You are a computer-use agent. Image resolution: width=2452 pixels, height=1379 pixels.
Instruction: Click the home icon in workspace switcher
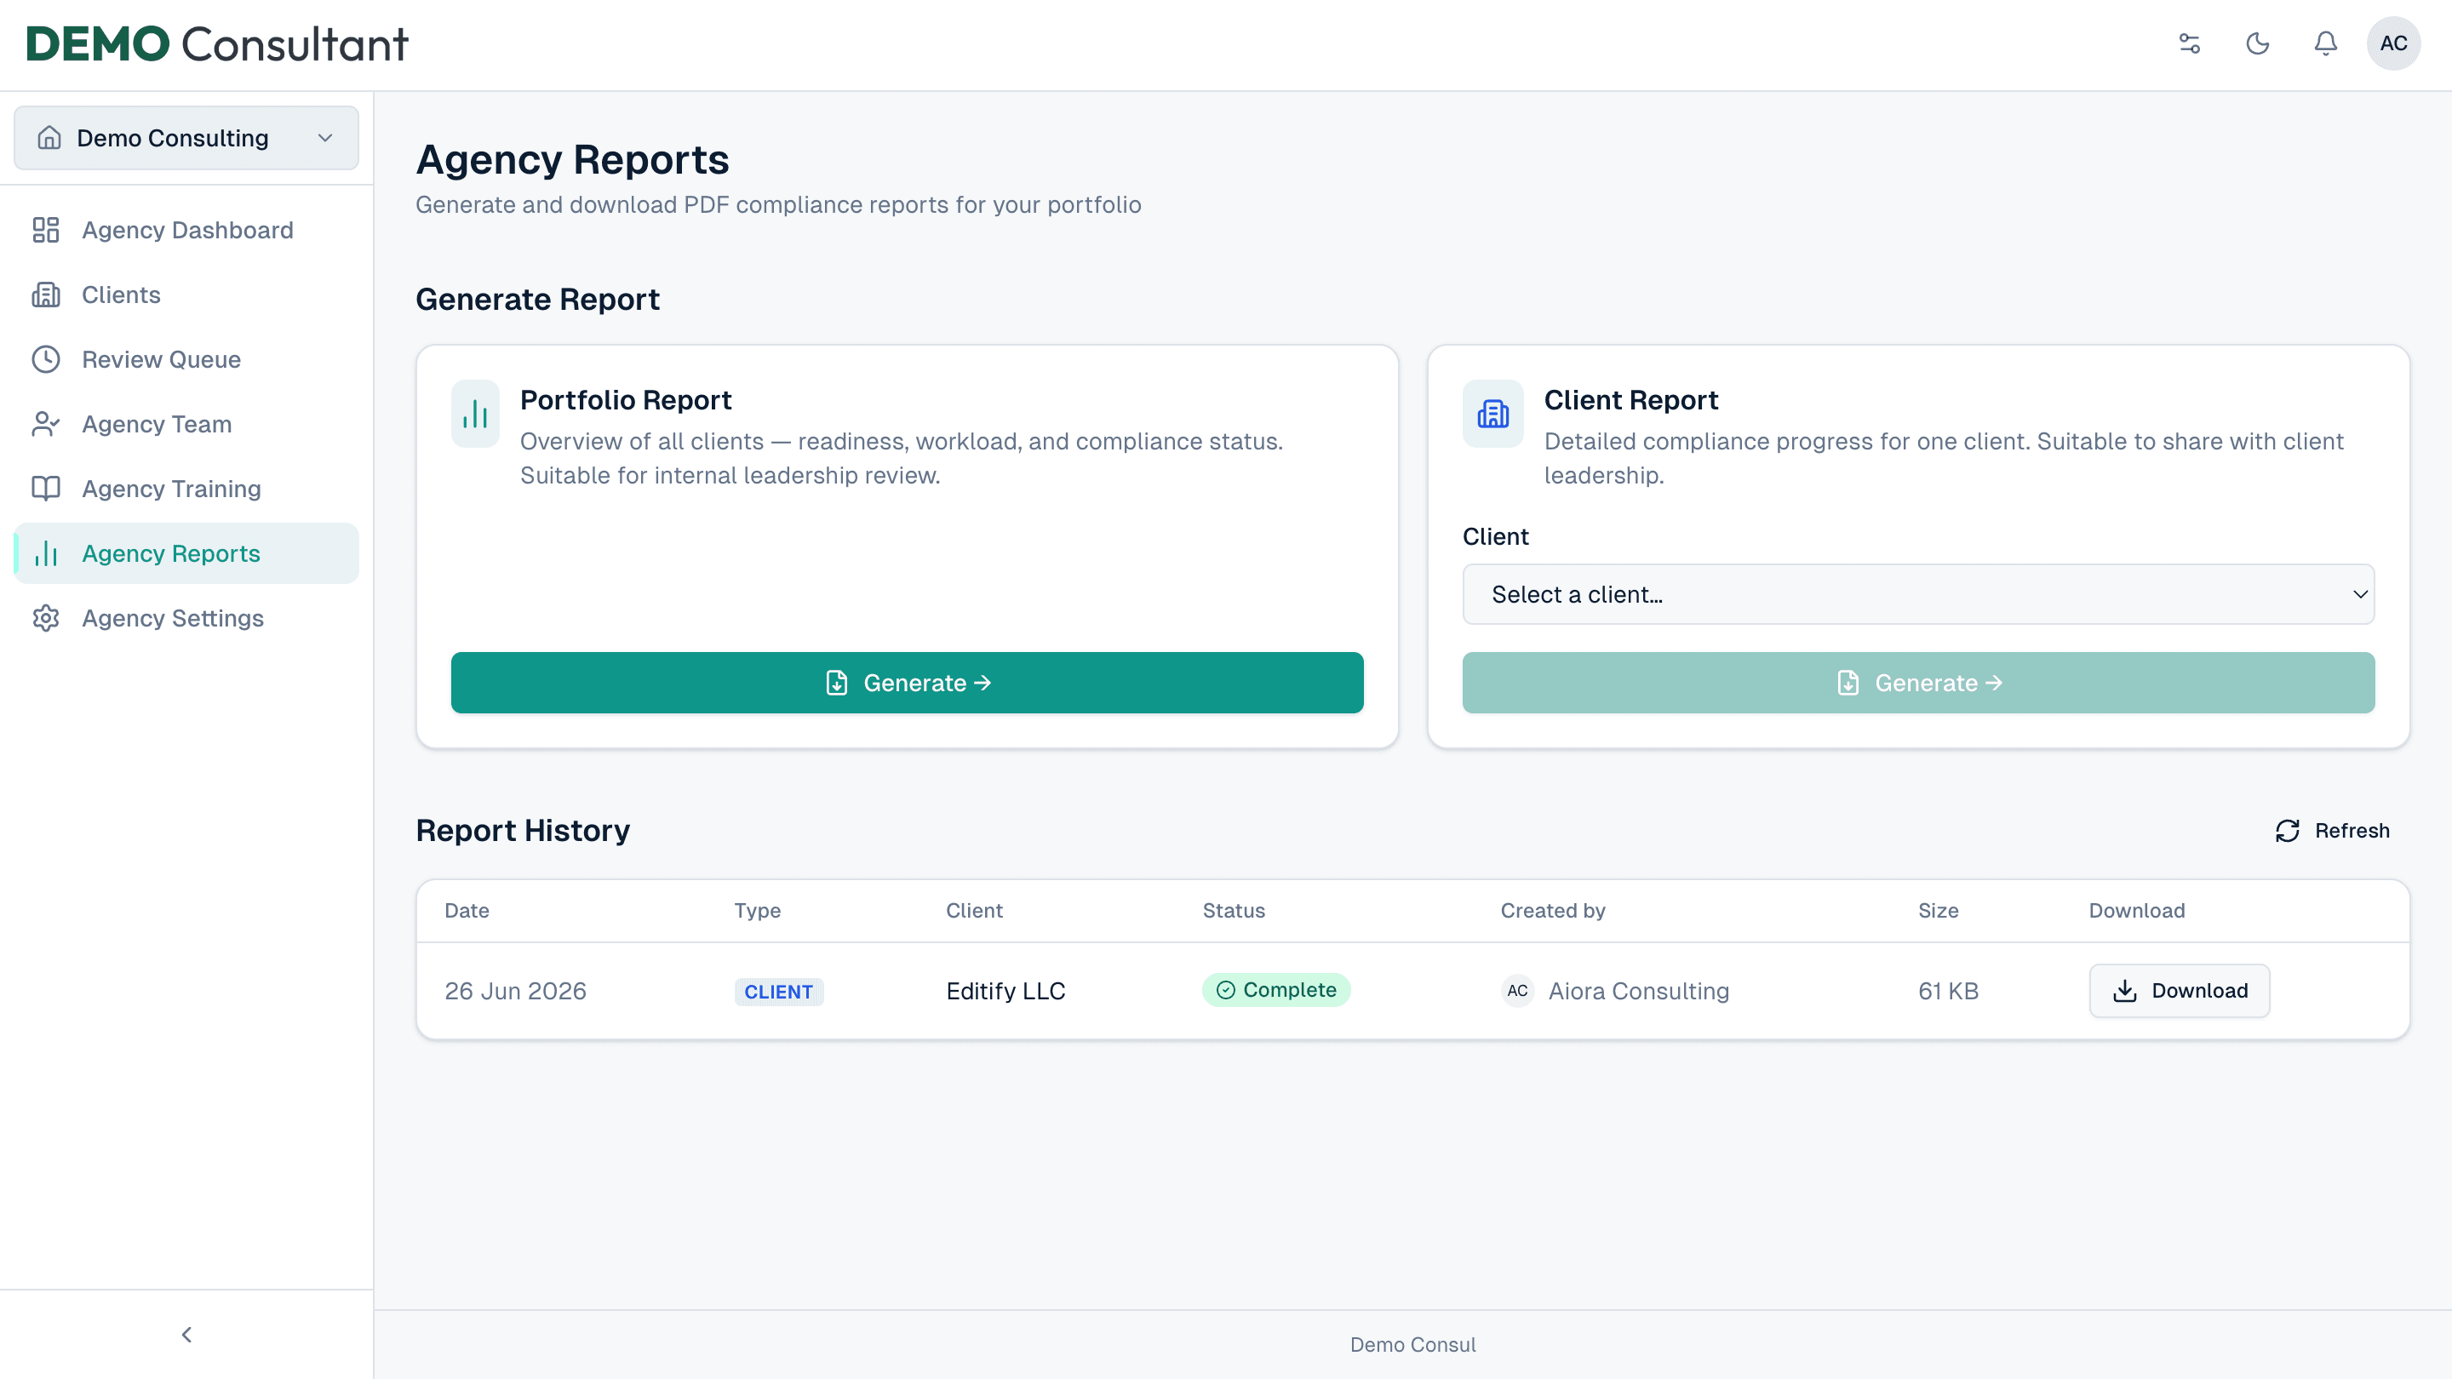49,138
